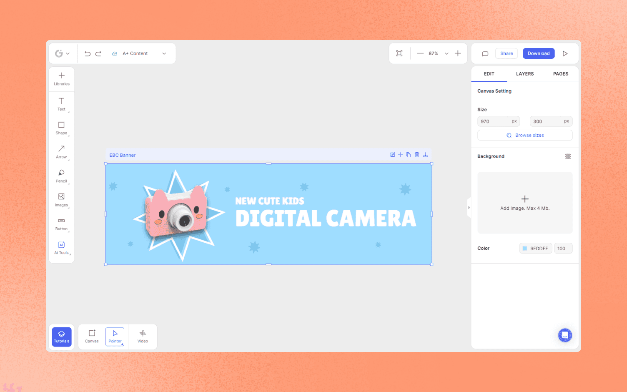Click the Undo icon

point(87,53)
